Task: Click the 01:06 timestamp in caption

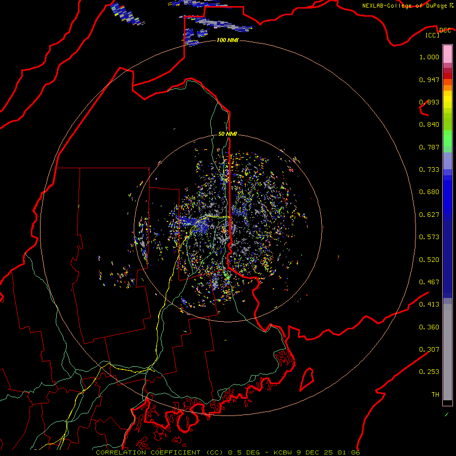Action: point(349,452)
